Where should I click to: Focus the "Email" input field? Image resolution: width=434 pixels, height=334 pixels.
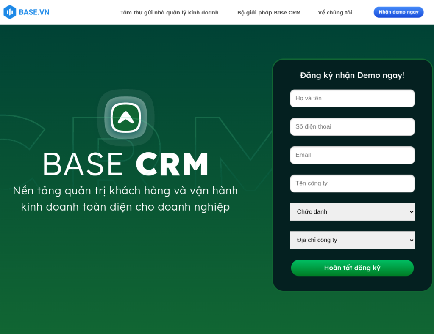pyautogui.click(x=352, y=155)
